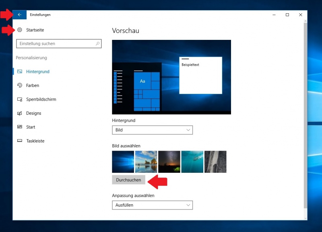Select Hintergrund in the sidebar
322x232 pixels.
click(38, 72)
